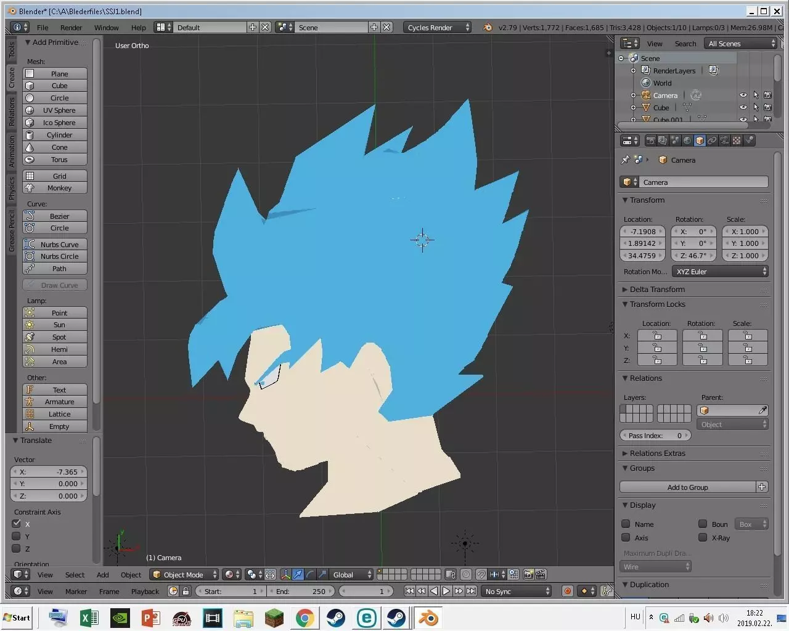This screenshot has height=631, width=789.
Task: Enable the Axis display checkbox
Action: click(626, 537)
